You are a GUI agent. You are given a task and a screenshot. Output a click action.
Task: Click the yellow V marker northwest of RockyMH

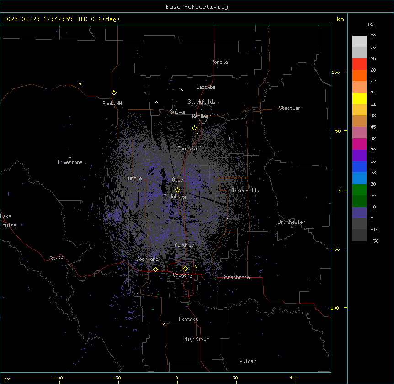pos(80,84)
